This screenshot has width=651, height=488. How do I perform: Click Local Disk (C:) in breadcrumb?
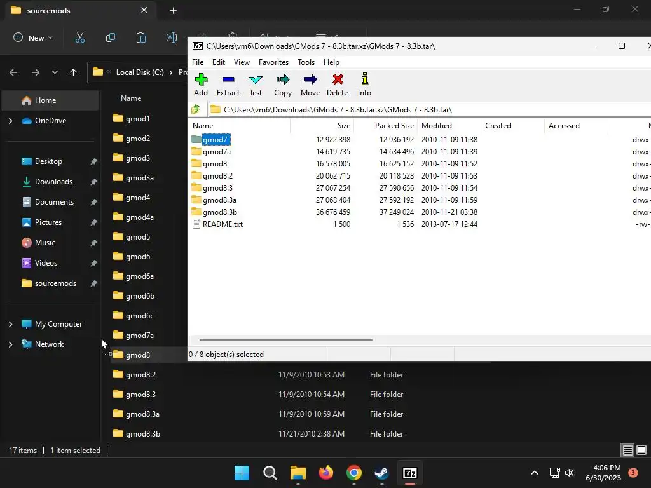140,72
